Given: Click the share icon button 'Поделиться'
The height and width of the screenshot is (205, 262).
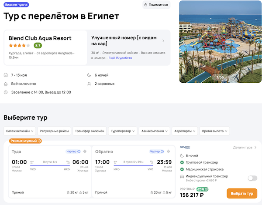Looking at the screenshot, I should [x=156, y=5].
